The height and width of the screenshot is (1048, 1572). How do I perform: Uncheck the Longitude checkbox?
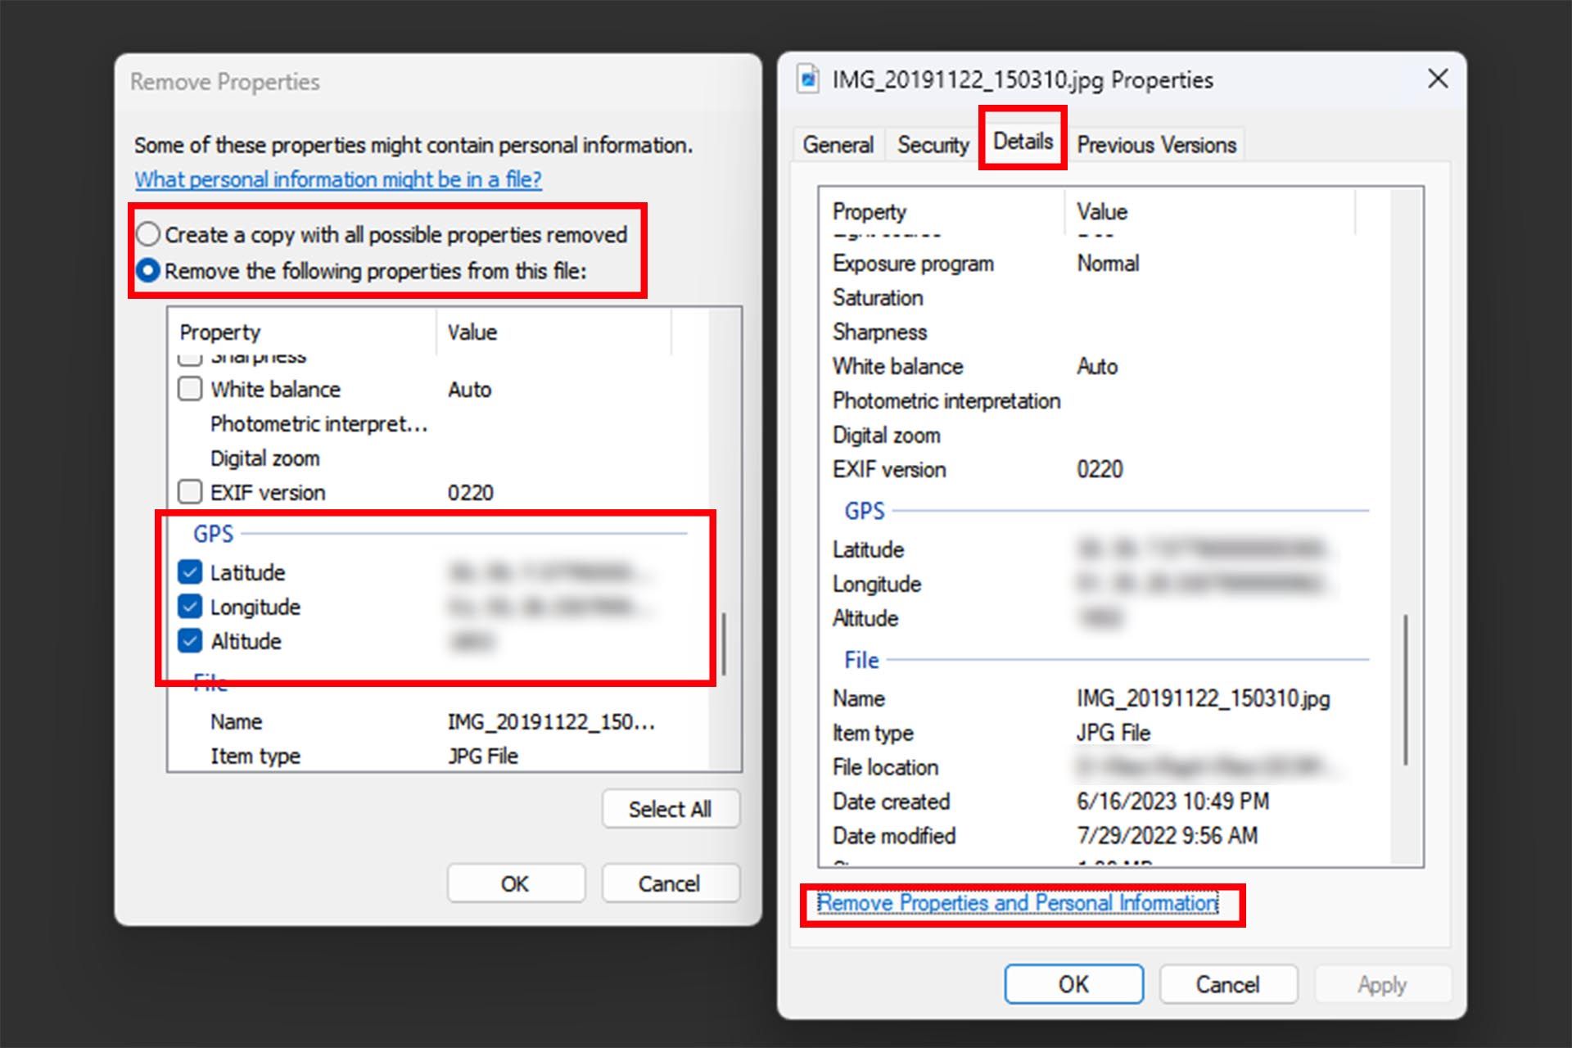pyautogui.click(x=190, y=607)
